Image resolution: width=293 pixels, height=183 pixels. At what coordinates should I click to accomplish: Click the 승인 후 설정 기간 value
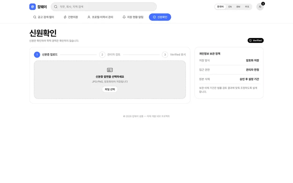tap(249, 79)
